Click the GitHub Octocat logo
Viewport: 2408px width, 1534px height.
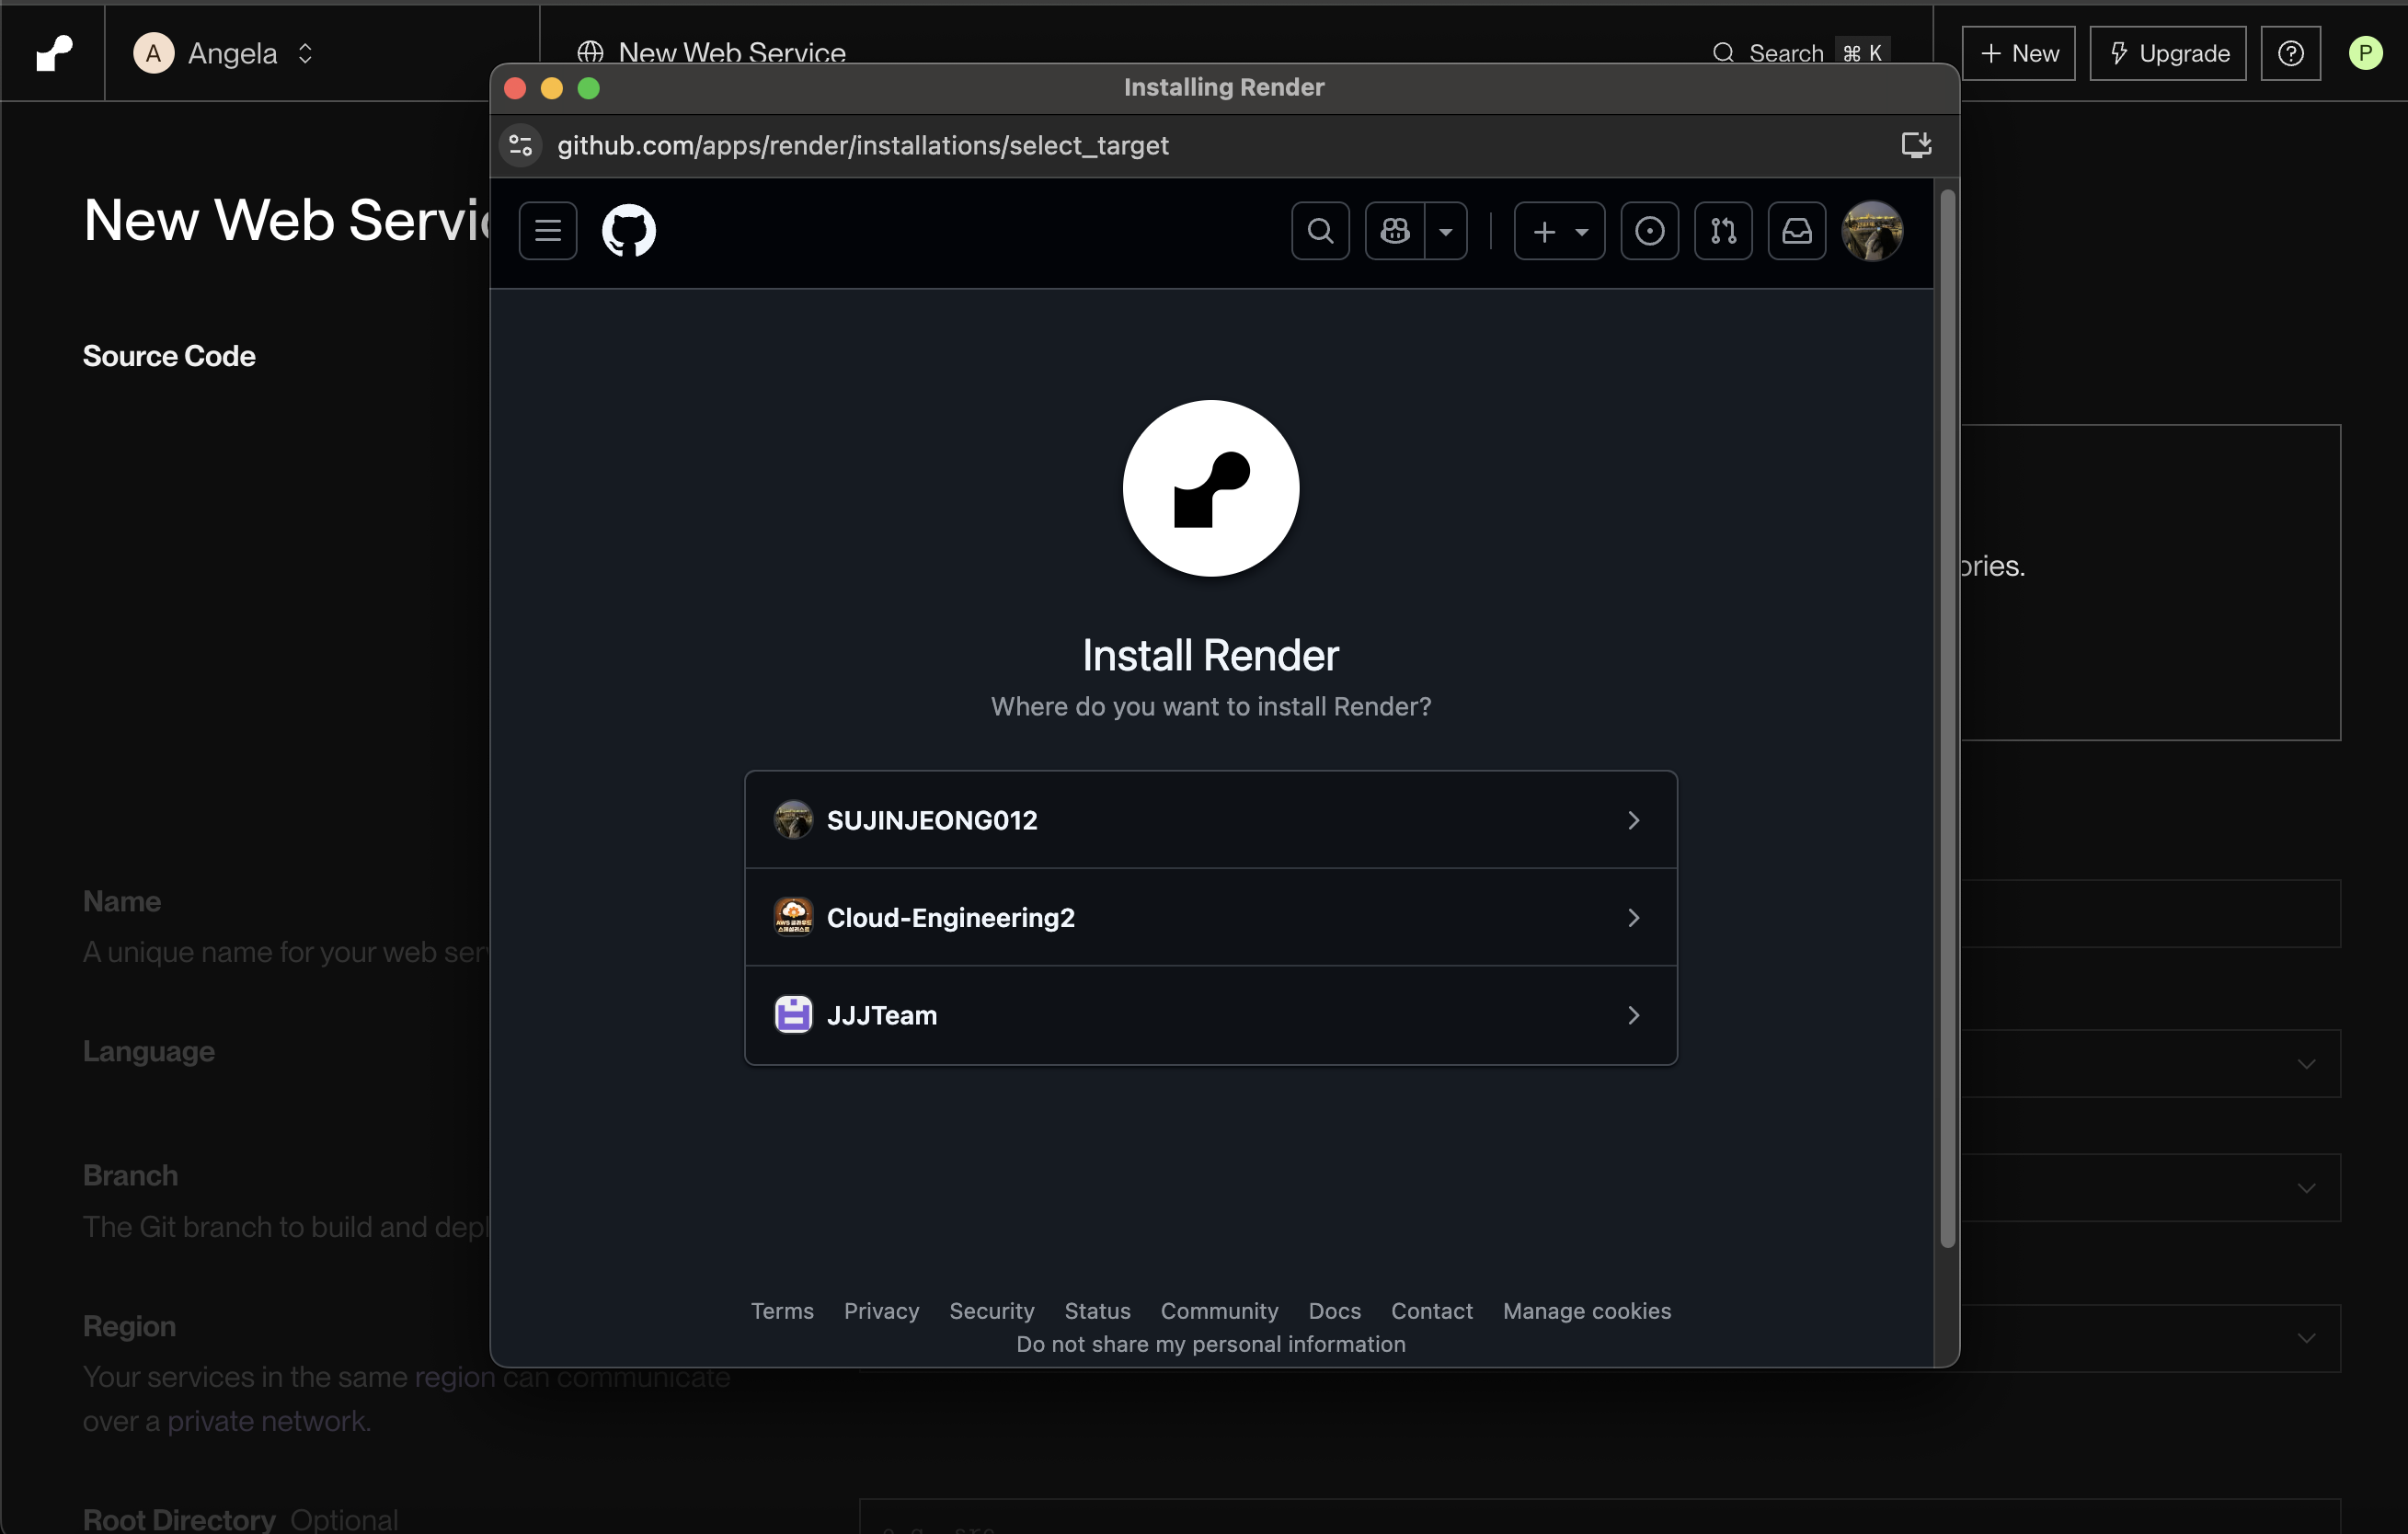click(x=628, y=231)
